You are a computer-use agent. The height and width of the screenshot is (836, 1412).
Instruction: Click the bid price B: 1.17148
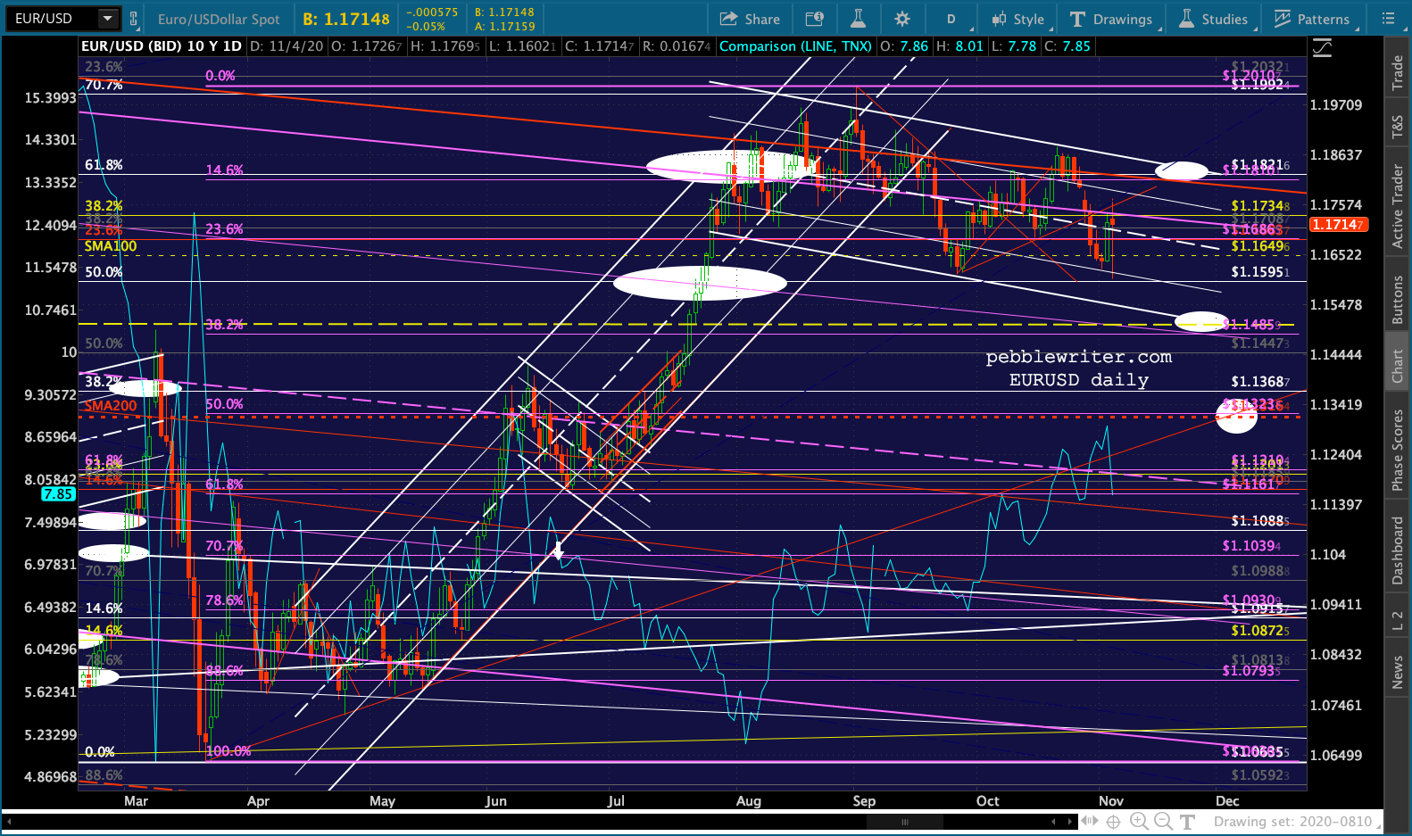(x=346, y=19)
